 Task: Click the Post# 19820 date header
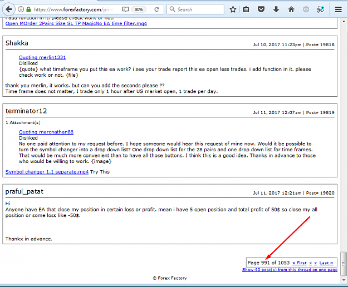click(x=293, y=193)
